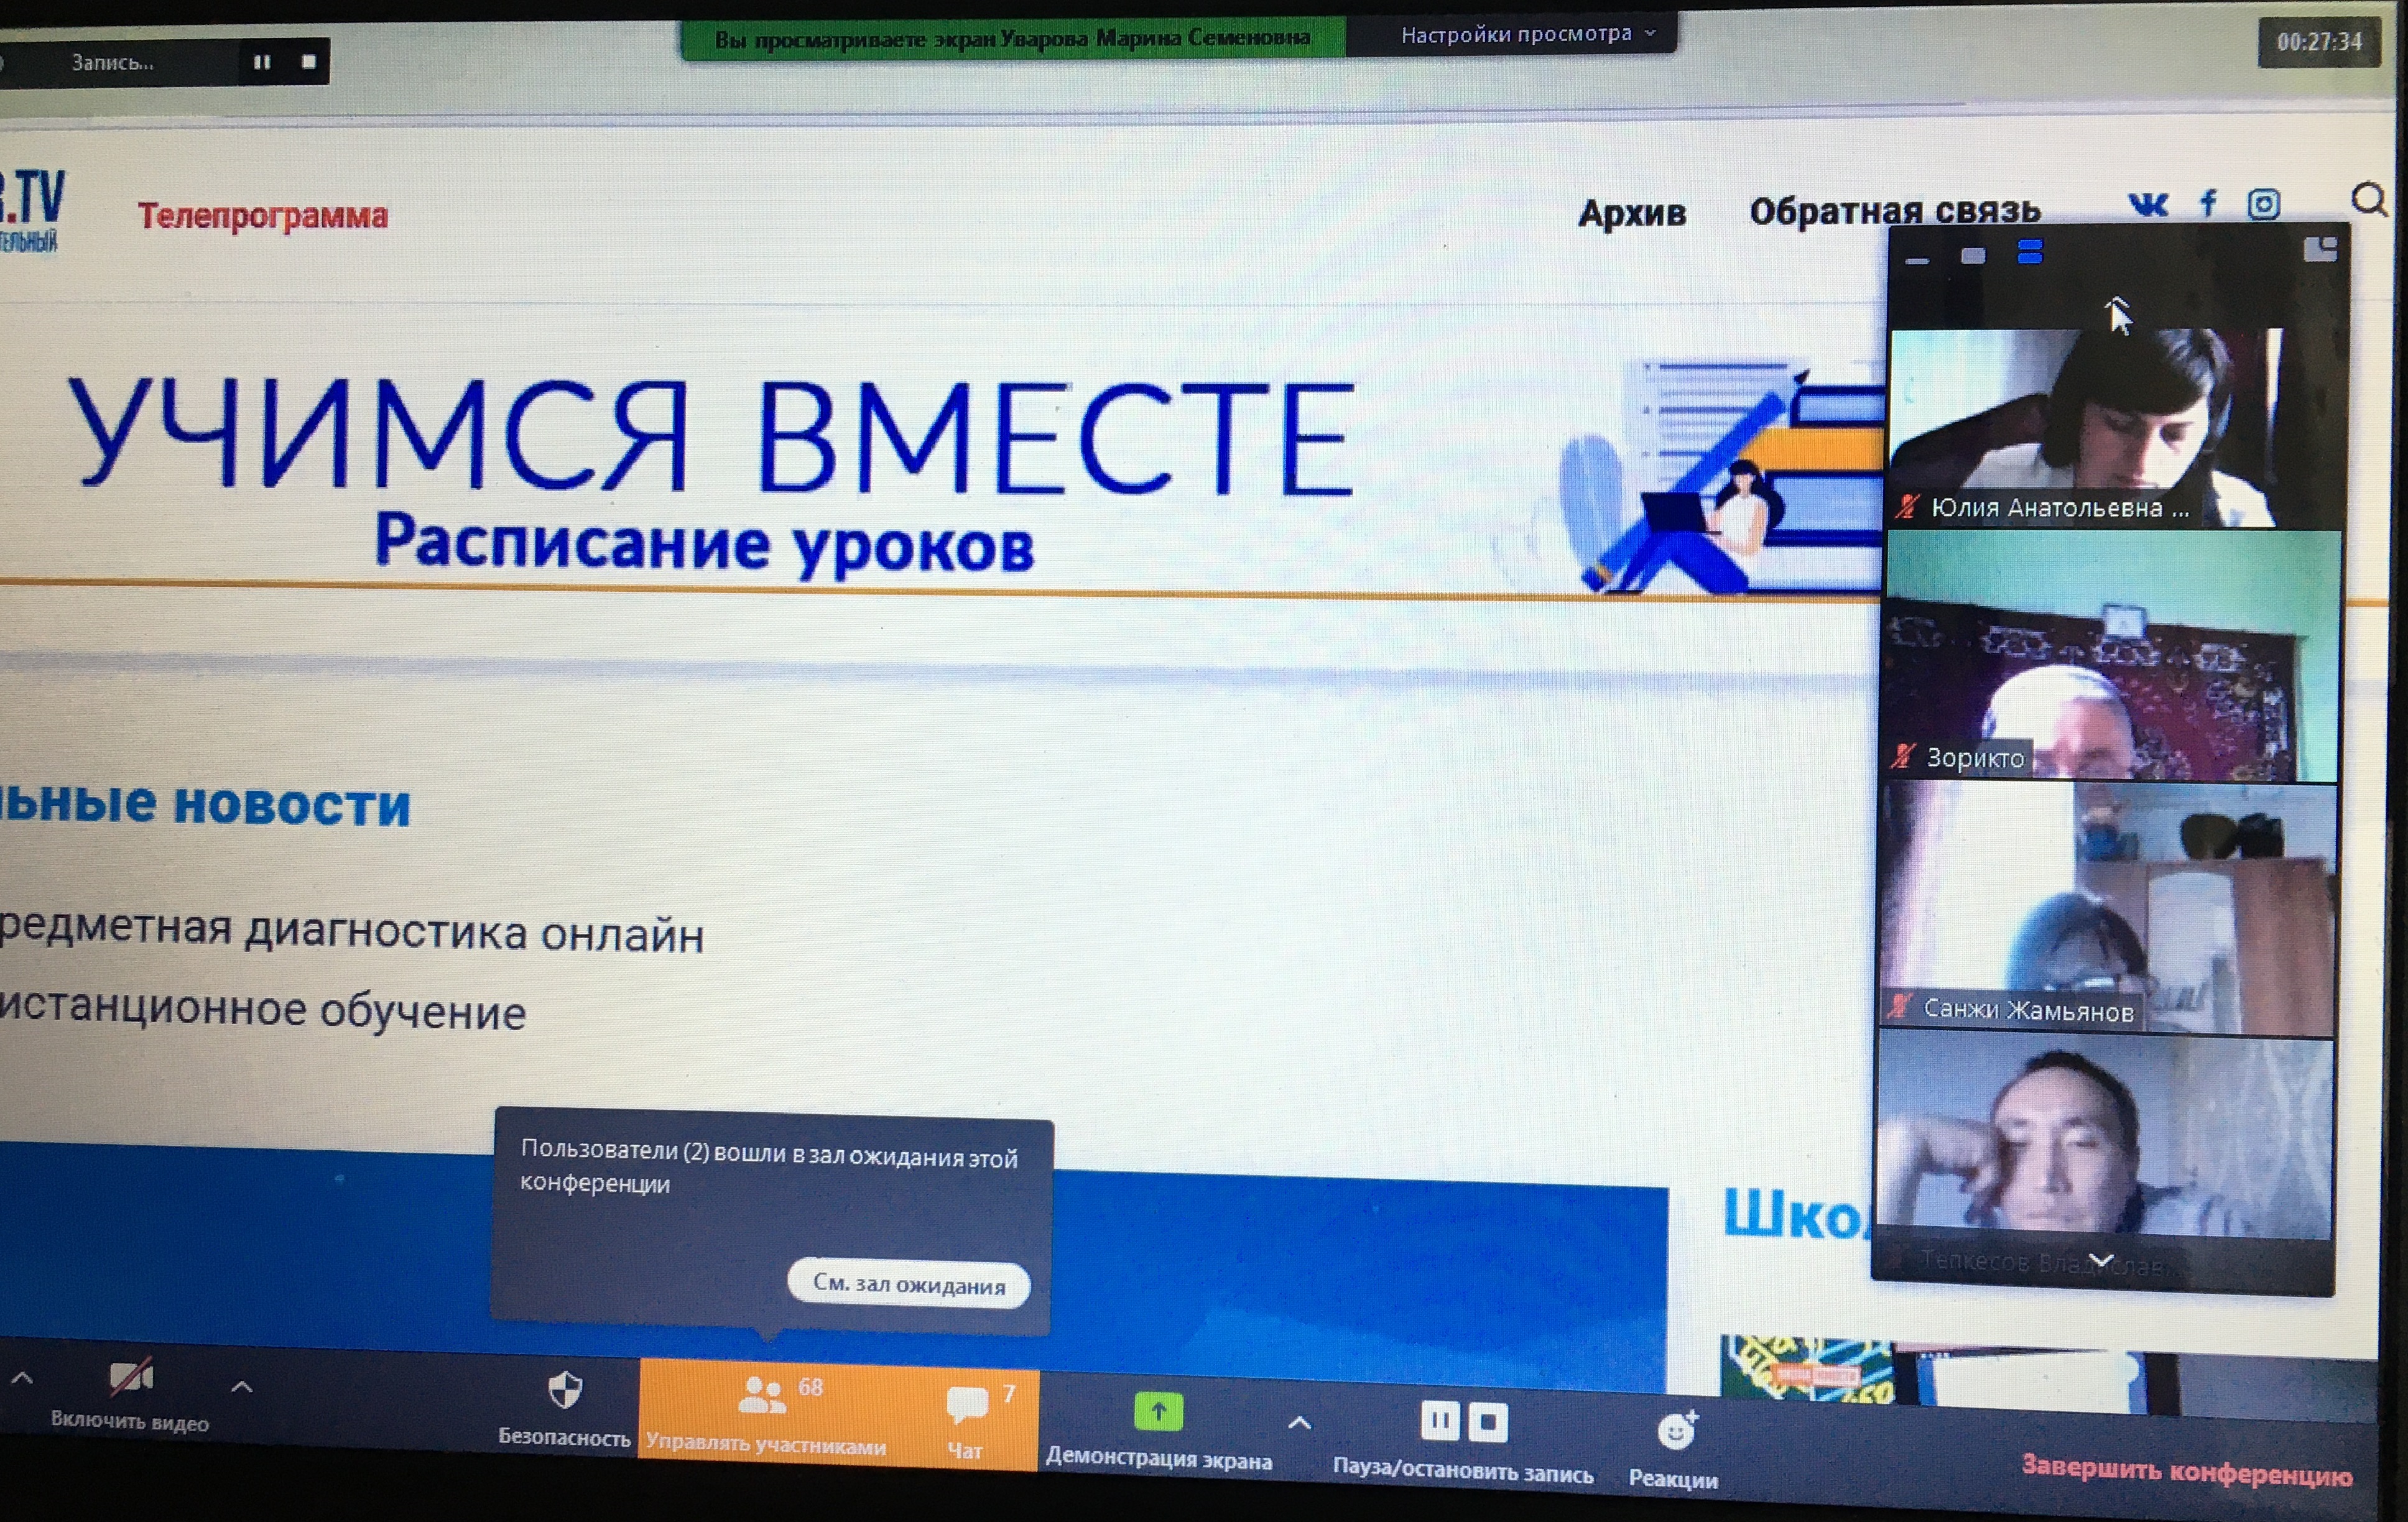Click the VK social icon
Viewport: 2408px width, 1522px height.
2148,205
